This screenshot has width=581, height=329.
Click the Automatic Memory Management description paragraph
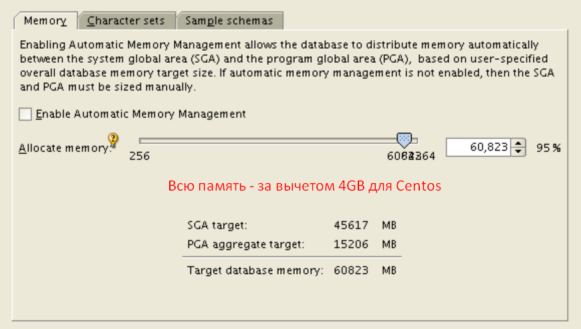click(287, 66)
